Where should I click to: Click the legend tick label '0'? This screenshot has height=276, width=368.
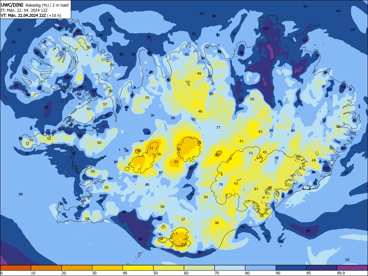click(1, 273)
